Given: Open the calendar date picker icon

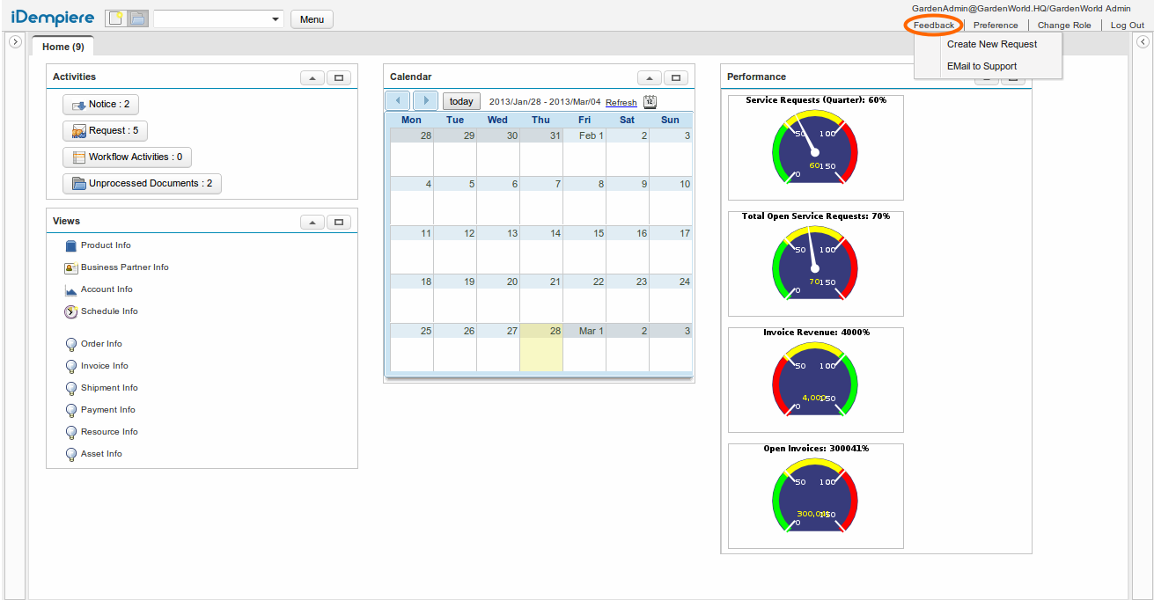Looking at the screenshot, I should coord(650,102).
